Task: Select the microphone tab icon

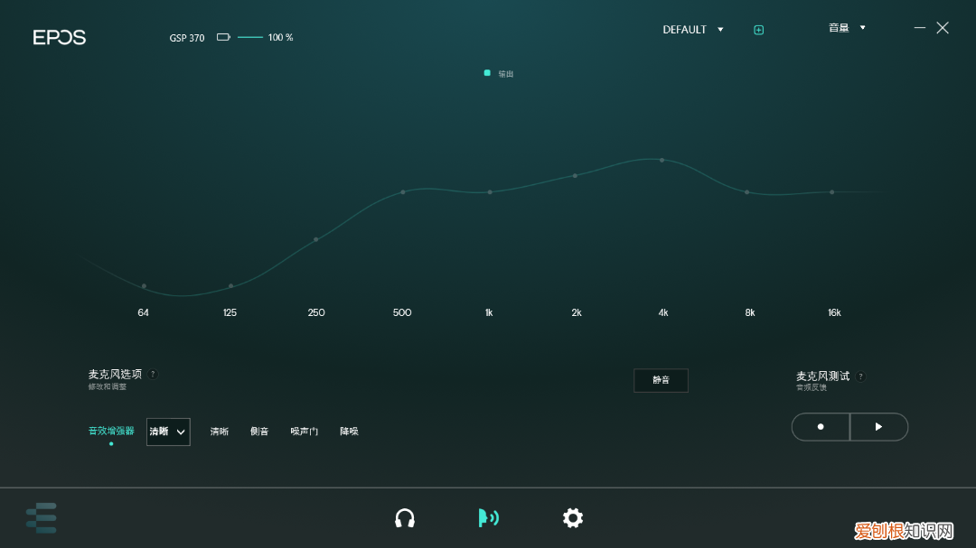Action: point(488,517)
